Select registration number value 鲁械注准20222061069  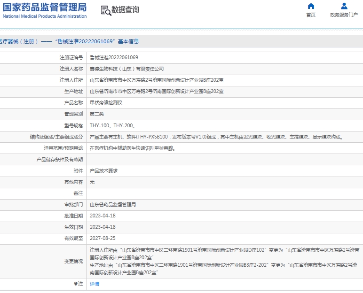pyautogui.click(x=114, y=57)
